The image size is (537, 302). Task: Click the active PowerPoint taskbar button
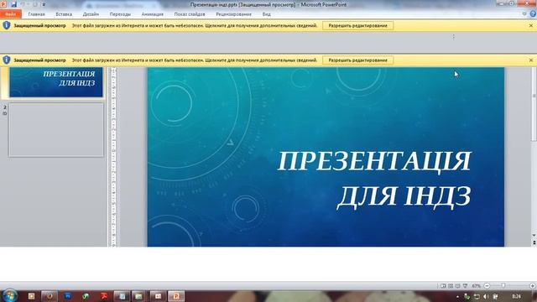176,296
